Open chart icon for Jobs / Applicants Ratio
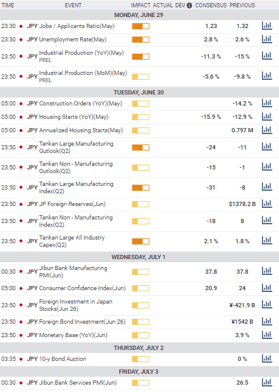 pos(267,26)
